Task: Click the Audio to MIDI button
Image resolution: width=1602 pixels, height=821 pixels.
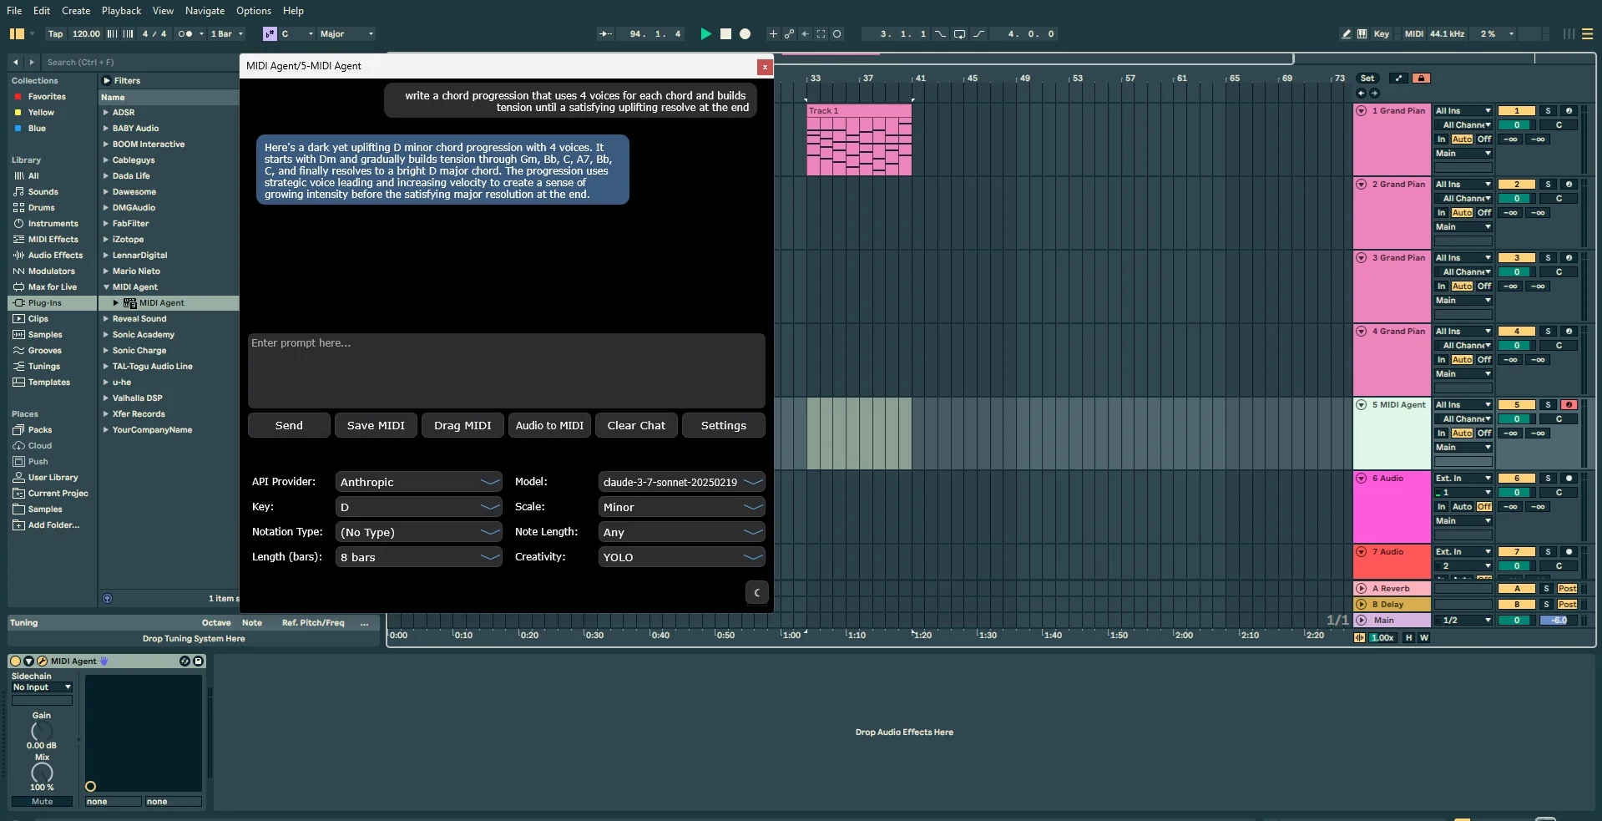Action: click(x=548, y=424)
